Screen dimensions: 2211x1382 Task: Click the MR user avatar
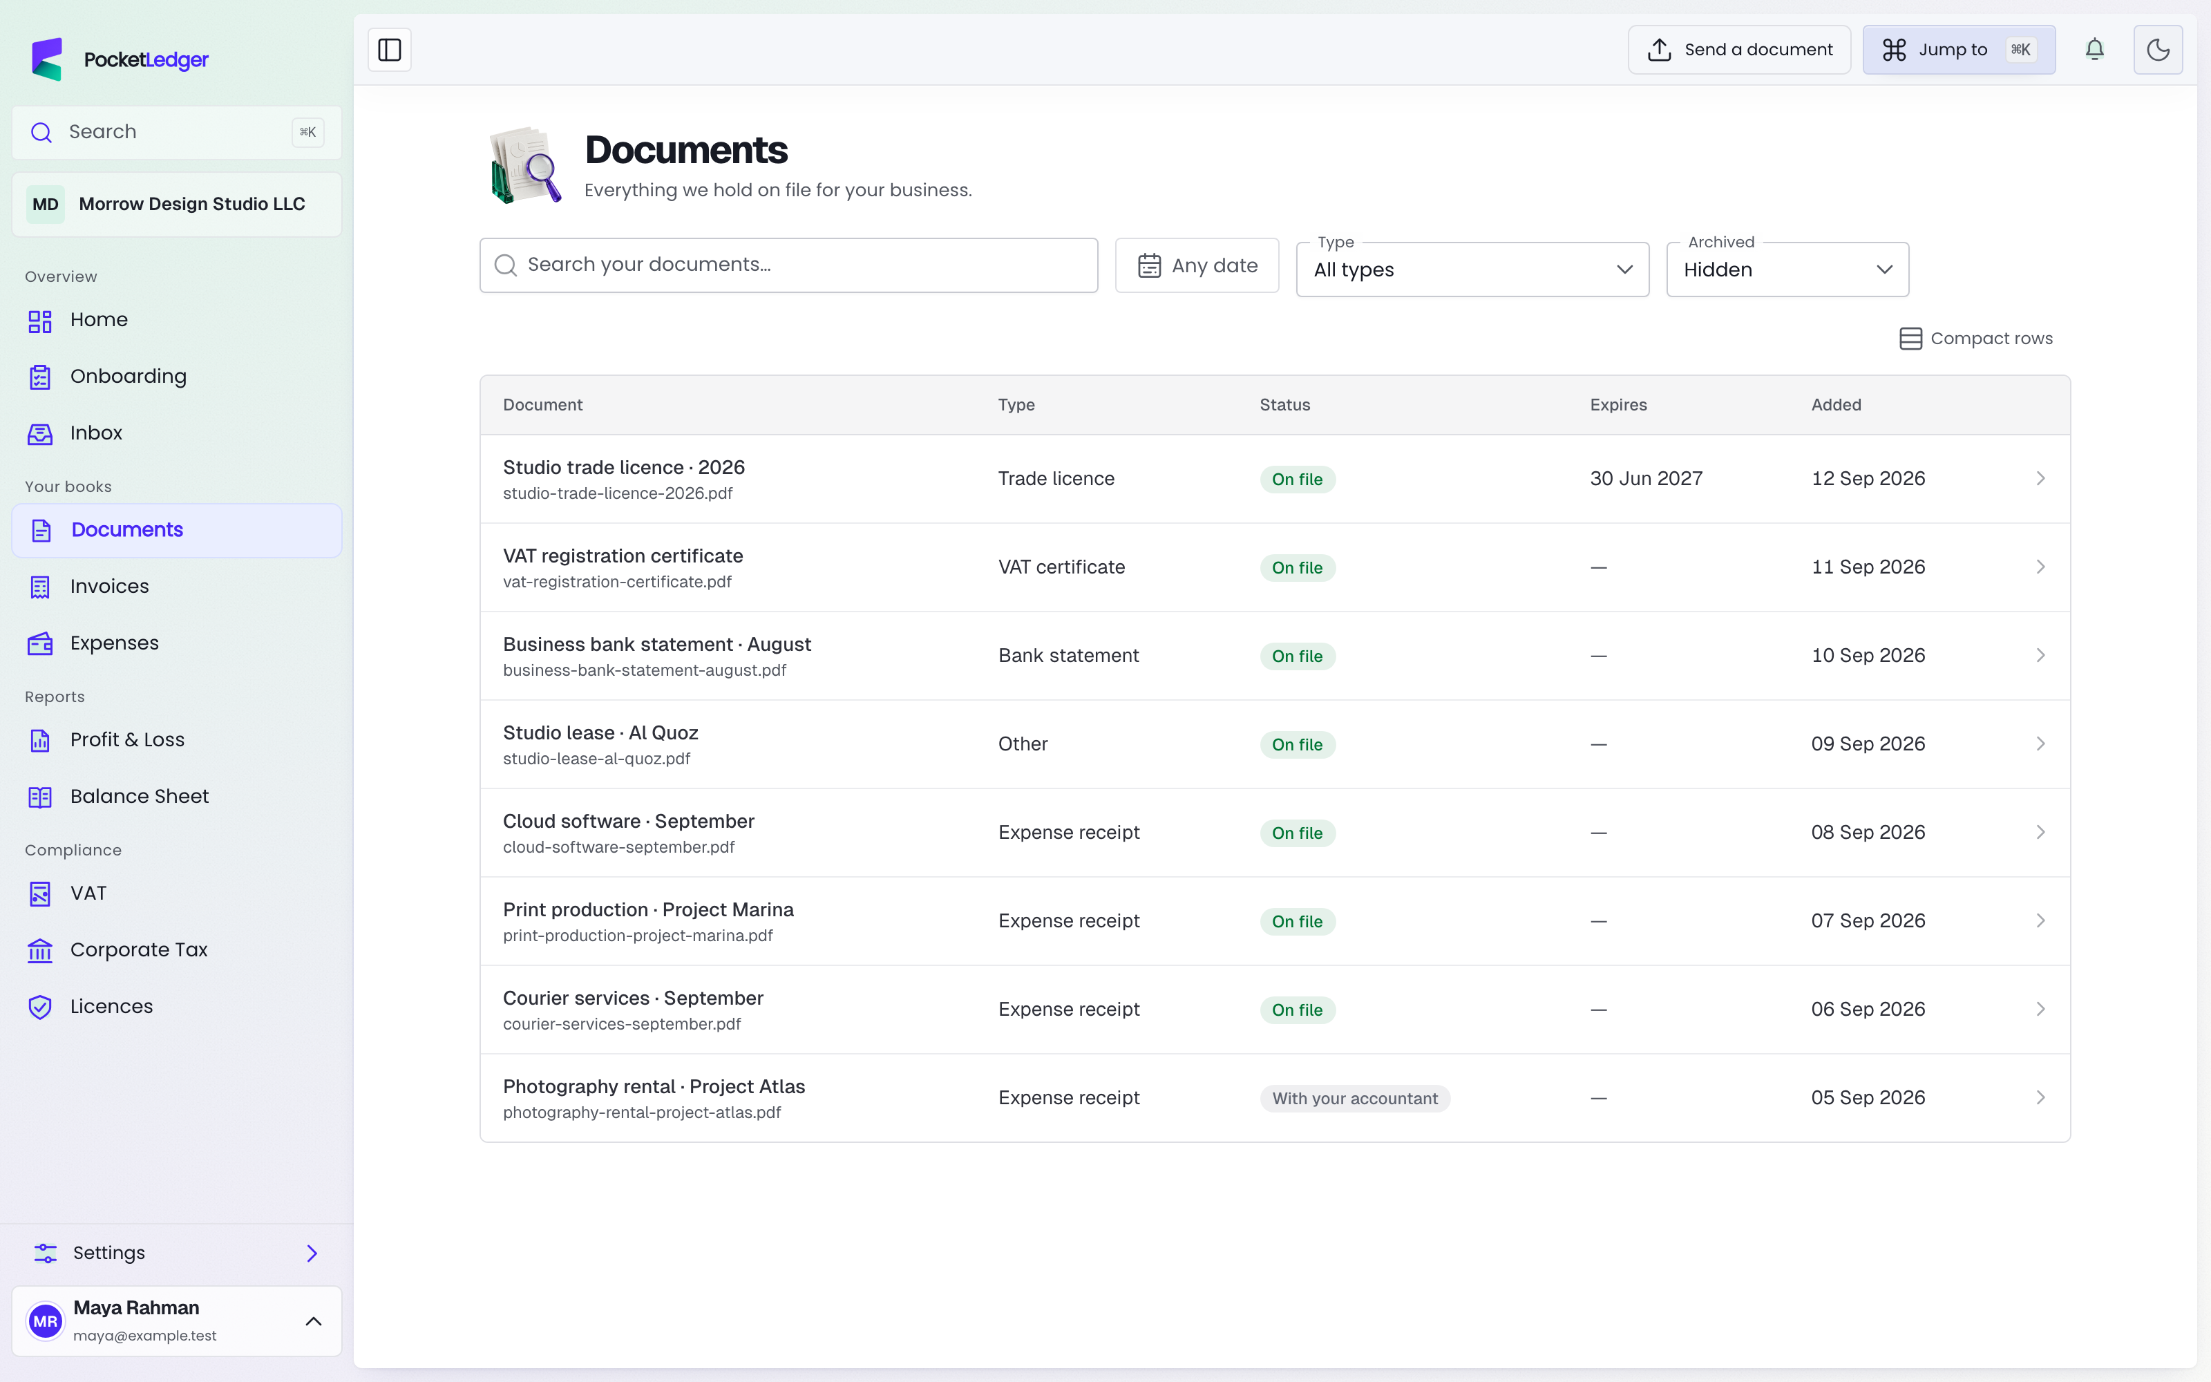point(45,1321)
